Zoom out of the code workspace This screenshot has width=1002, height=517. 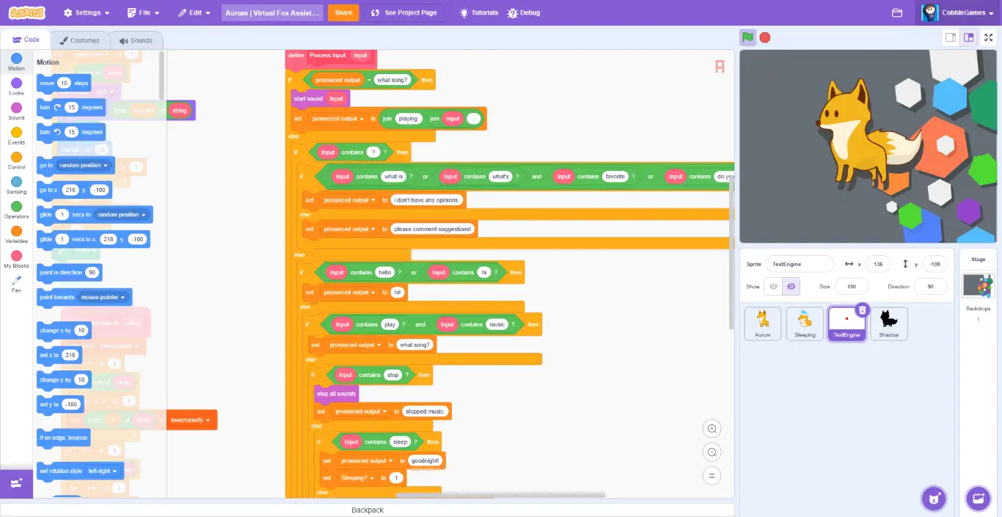(x=711, y=452)
